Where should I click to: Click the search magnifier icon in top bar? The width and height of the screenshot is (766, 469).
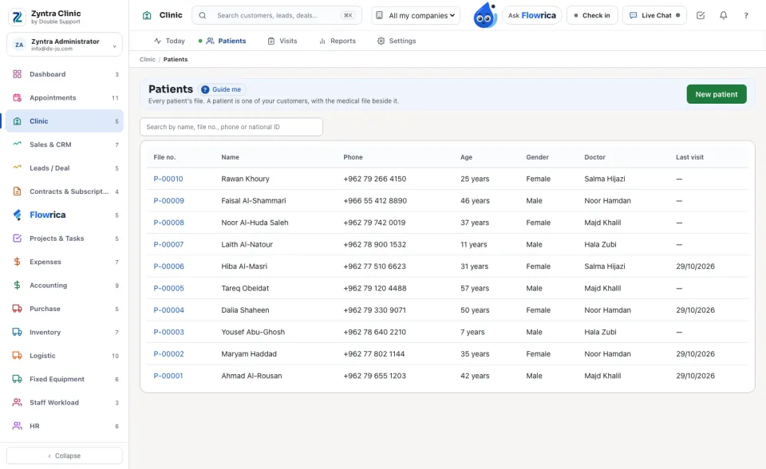(x=202, y=15)
